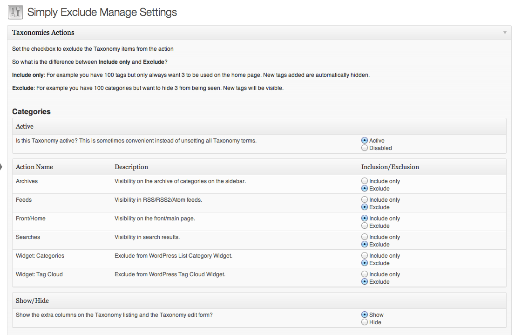Viewport: 515px width, 335px height.
Task: Click the Simply Exclude settings icon
Action: tap(15, 12)
